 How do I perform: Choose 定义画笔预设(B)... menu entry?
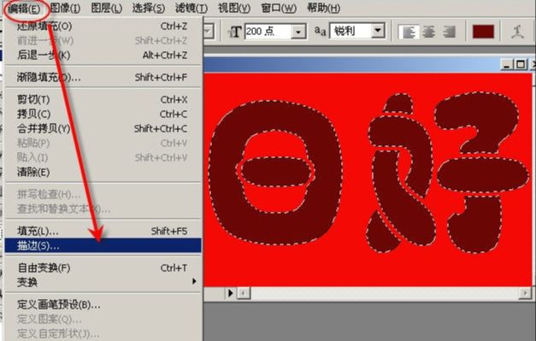coord(103,304)
